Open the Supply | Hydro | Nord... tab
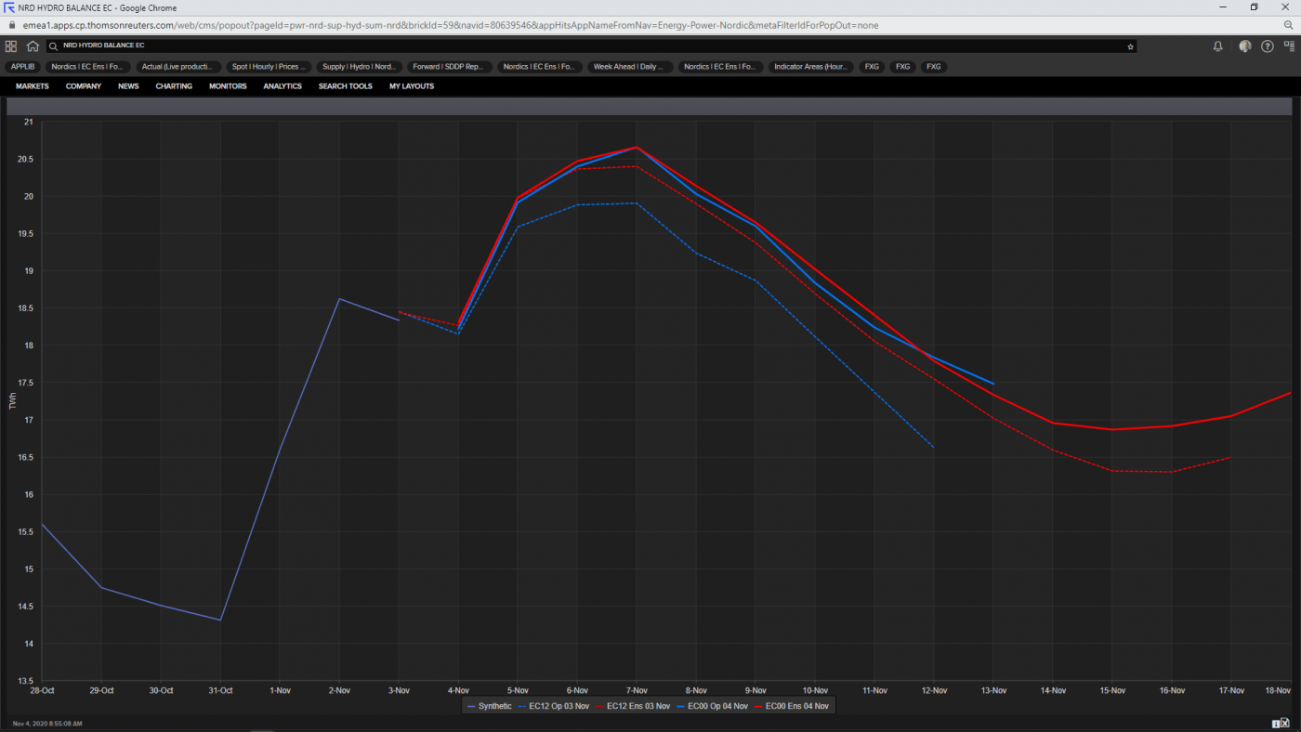1301x732 pixels. click(360, 67)
